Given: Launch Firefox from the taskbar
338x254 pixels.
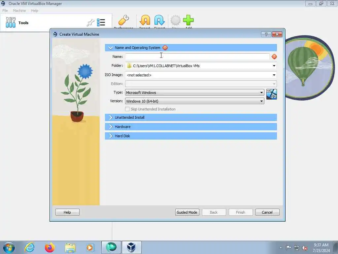Looking at the screenshot, I should point(50,247).
